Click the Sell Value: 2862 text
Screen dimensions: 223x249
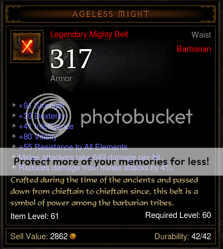tap(39, 236)
